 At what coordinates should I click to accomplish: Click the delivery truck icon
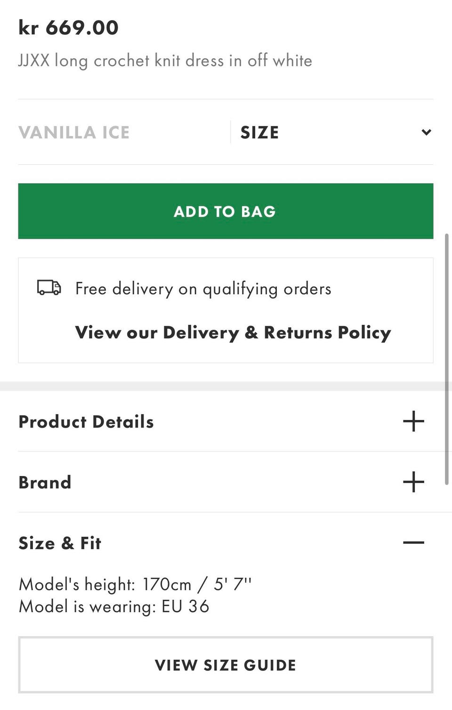pyautogui.click(x=49, y=287)
